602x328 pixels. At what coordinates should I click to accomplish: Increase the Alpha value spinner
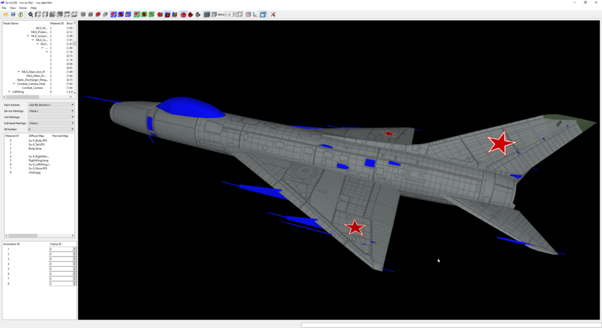coord(234,13)
